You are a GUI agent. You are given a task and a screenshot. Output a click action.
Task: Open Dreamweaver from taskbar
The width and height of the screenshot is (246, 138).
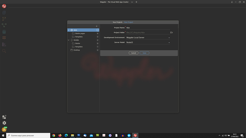(98, 136)
